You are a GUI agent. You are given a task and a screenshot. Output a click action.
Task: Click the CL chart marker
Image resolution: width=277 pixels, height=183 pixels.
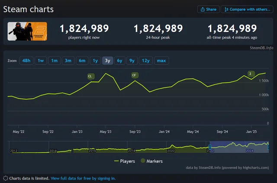tap(91, 76)
